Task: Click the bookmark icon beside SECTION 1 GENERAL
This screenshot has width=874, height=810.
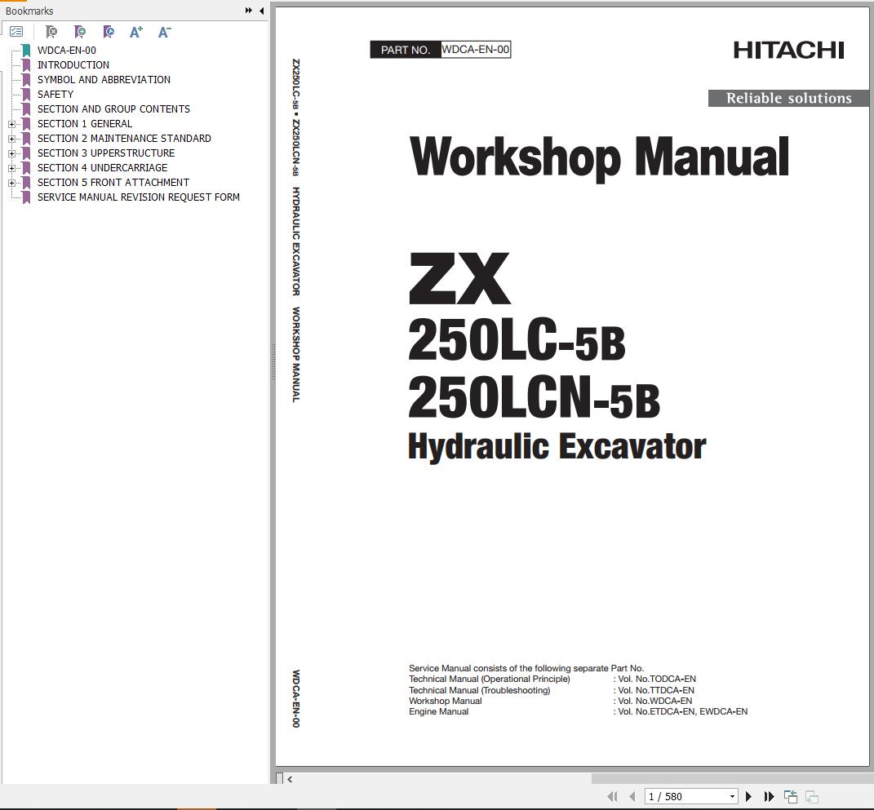Action: coord(26,124)
